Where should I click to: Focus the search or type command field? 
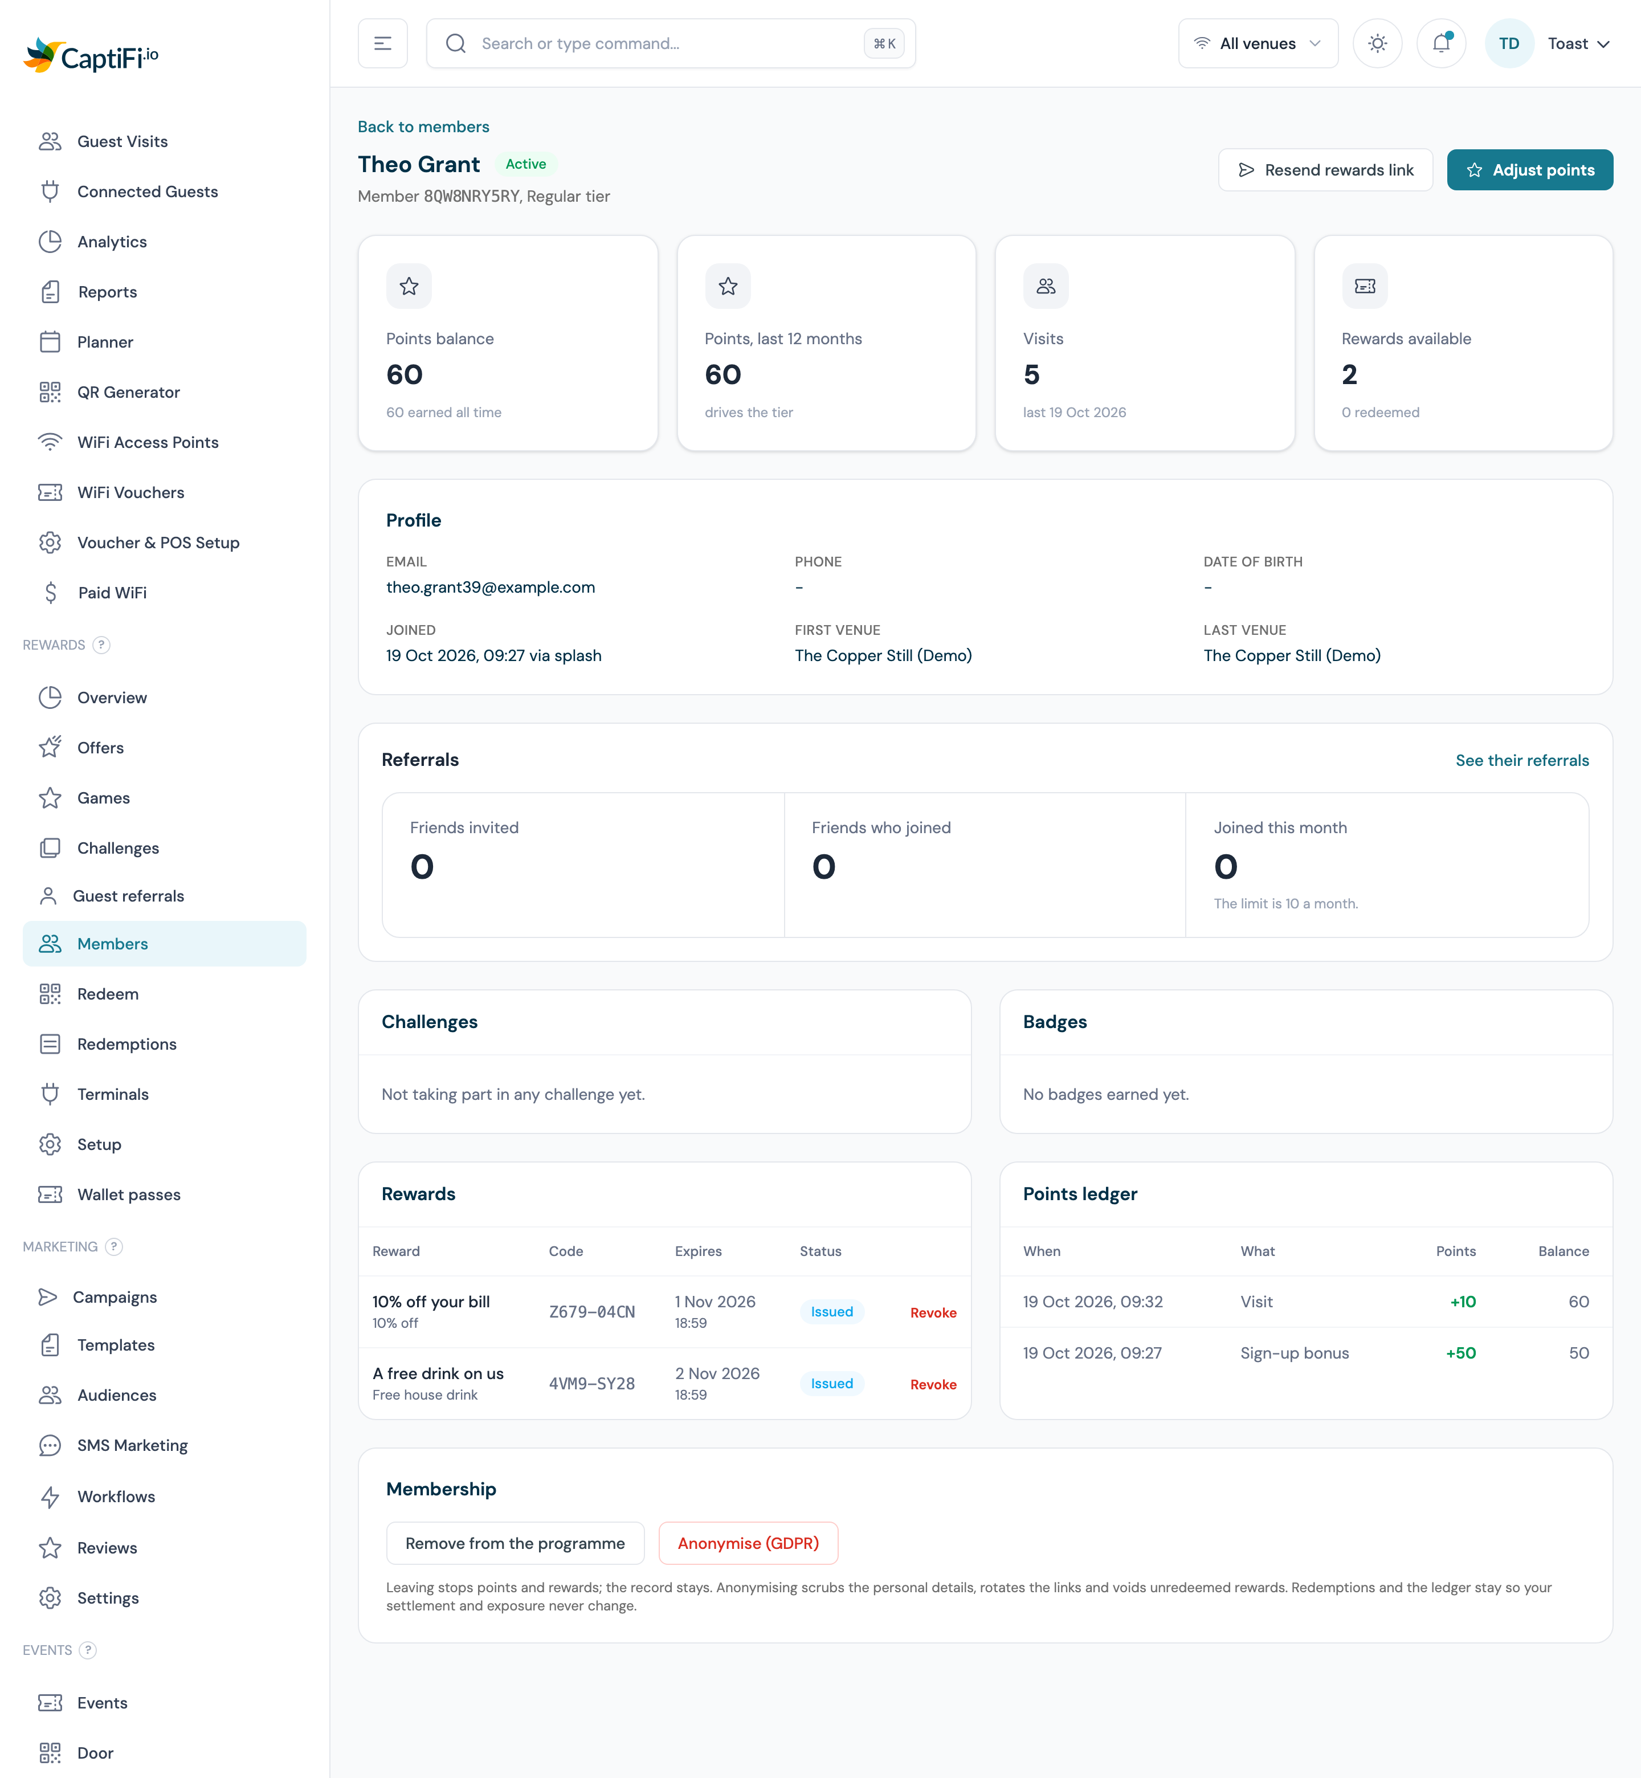click(x=671, y=43)
